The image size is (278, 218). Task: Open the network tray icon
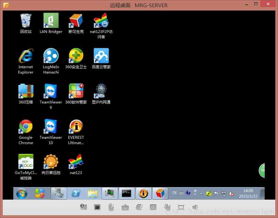(224, 194)
